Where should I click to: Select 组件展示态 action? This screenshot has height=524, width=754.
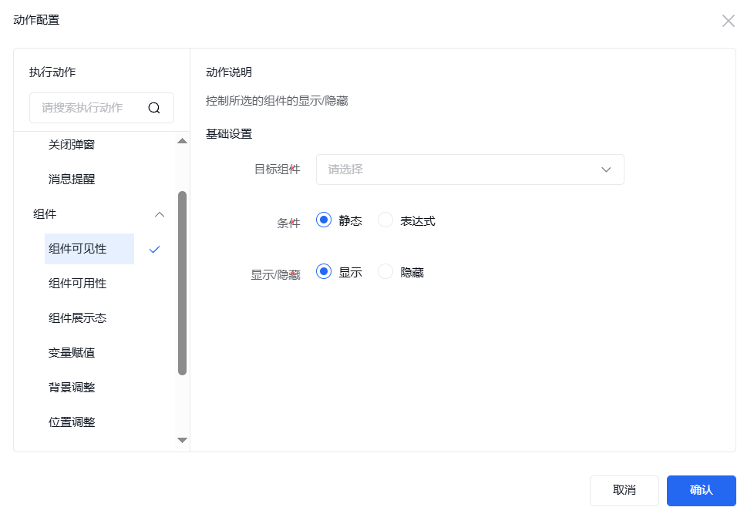[78, 318]
